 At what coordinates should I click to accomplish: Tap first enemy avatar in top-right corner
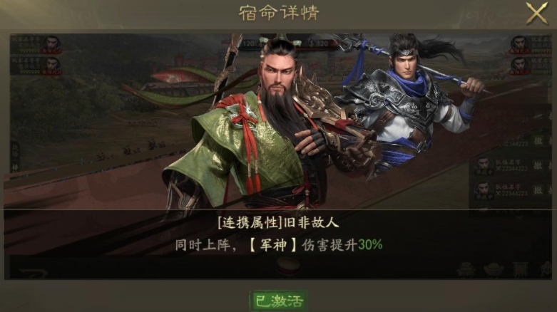point(519,44)
